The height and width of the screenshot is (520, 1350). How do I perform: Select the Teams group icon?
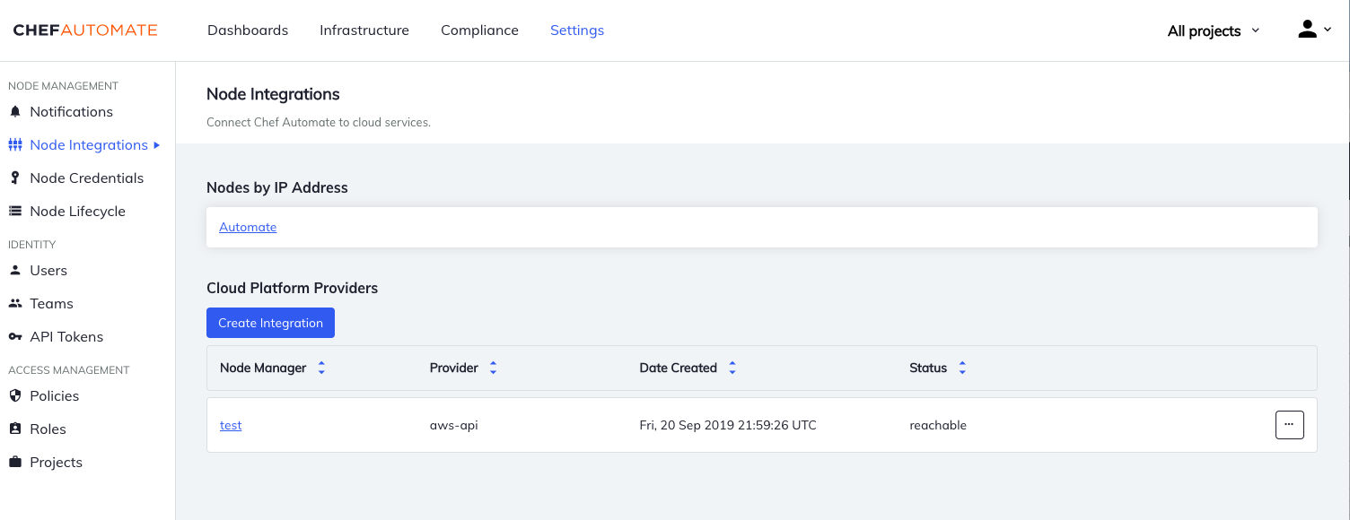(15, 303)
